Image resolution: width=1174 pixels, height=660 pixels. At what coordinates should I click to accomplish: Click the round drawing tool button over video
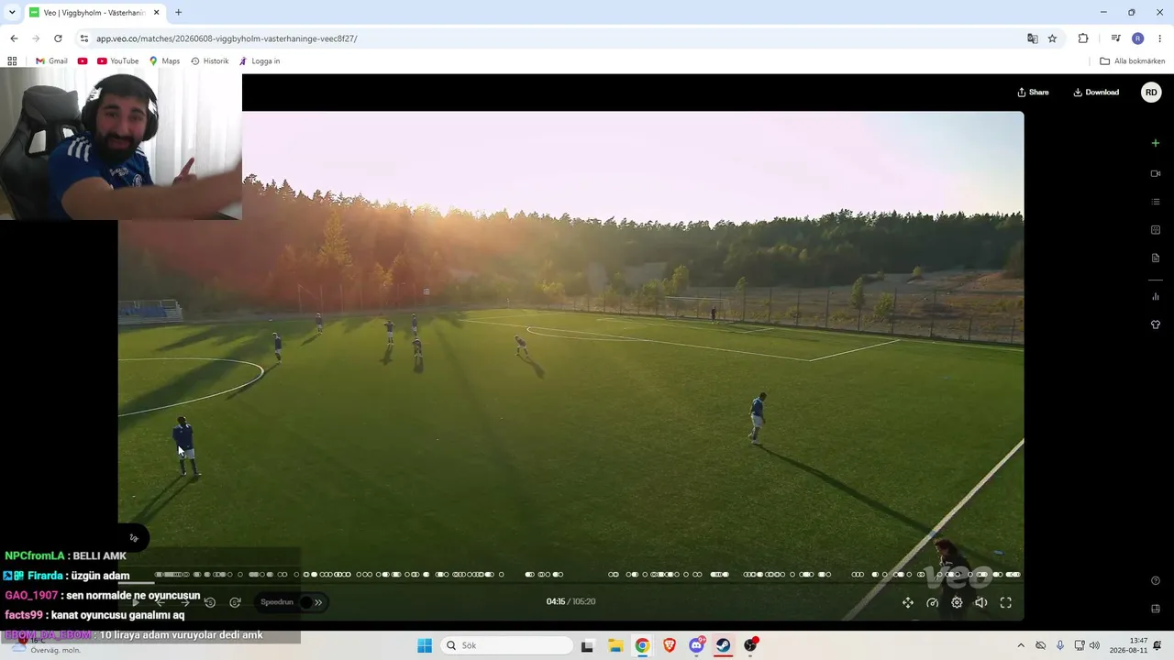pos(134,538)
